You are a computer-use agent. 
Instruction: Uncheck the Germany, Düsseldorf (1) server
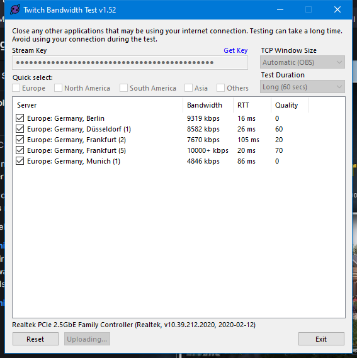[20, 129]
